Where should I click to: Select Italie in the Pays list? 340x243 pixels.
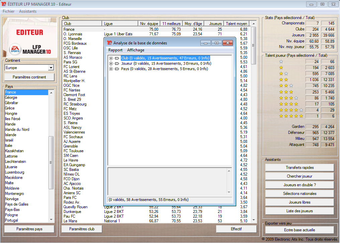[26, 146]
